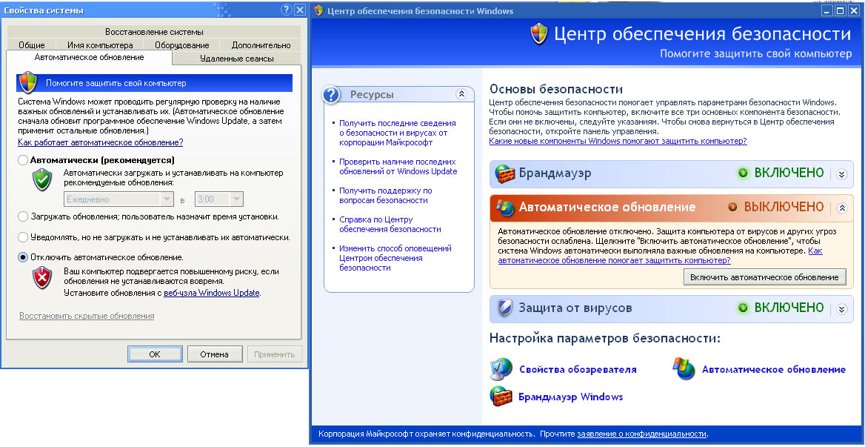Click the red status light next to ВЫКЛЮЧЕНО
865x447 pixels.
click(x=732, y=208)
